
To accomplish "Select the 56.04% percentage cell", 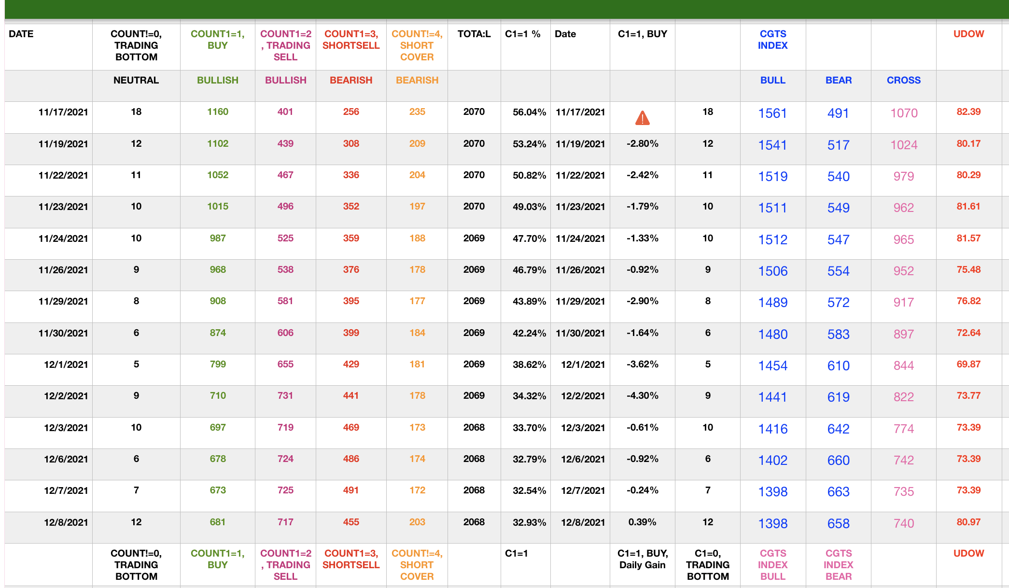I will click(x=529, y=112).
